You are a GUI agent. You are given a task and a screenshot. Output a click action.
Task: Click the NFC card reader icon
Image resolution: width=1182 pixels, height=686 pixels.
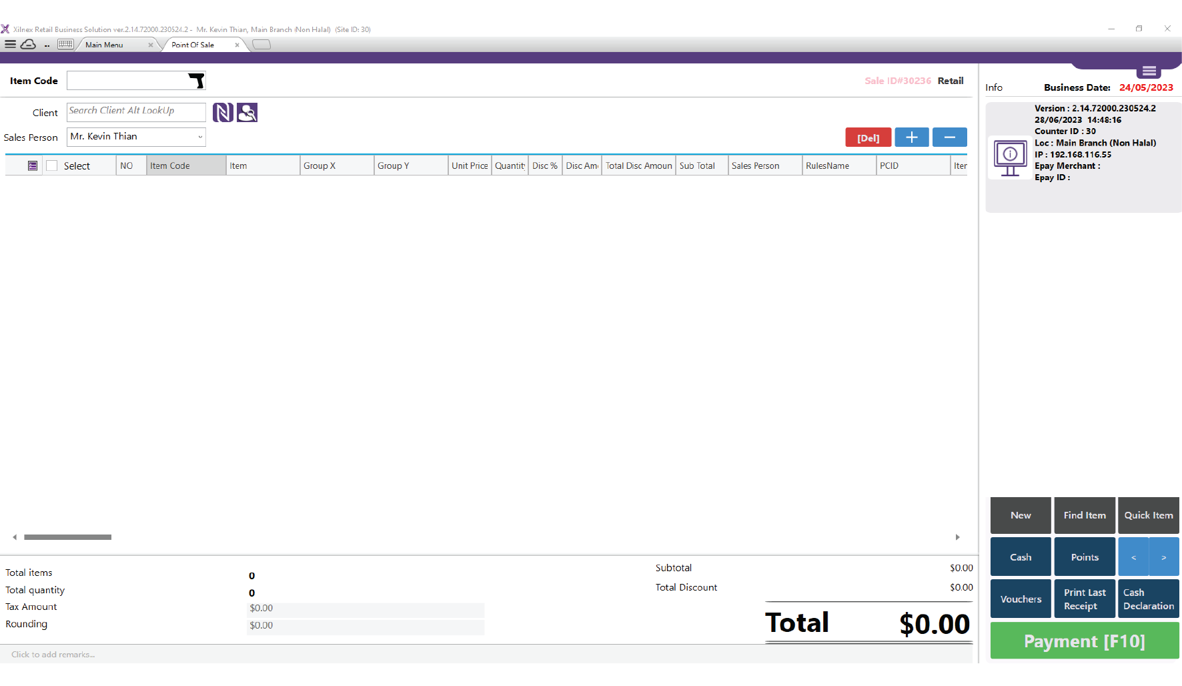(223, 113)
